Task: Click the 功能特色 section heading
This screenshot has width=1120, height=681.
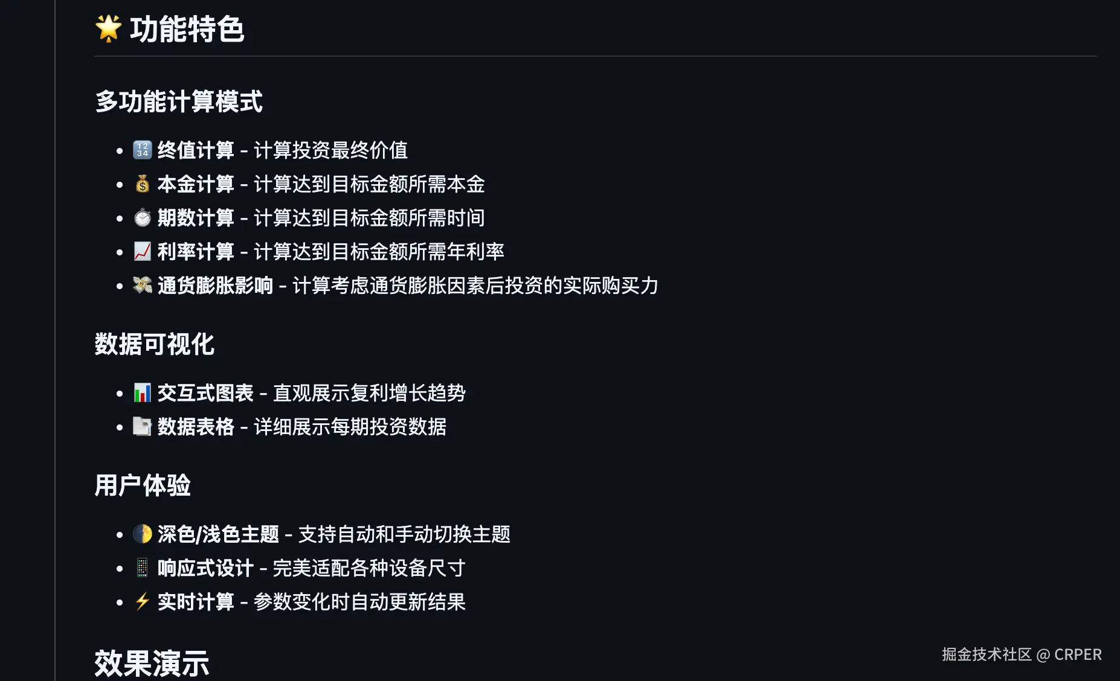Action: point(187,29)
